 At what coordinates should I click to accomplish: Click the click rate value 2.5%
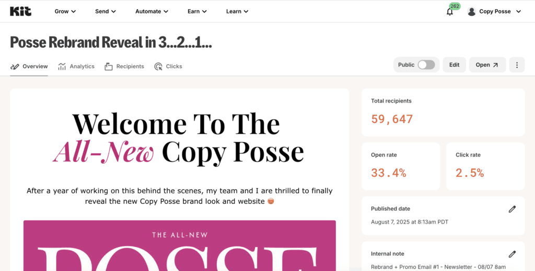click(x=470, y=173)
